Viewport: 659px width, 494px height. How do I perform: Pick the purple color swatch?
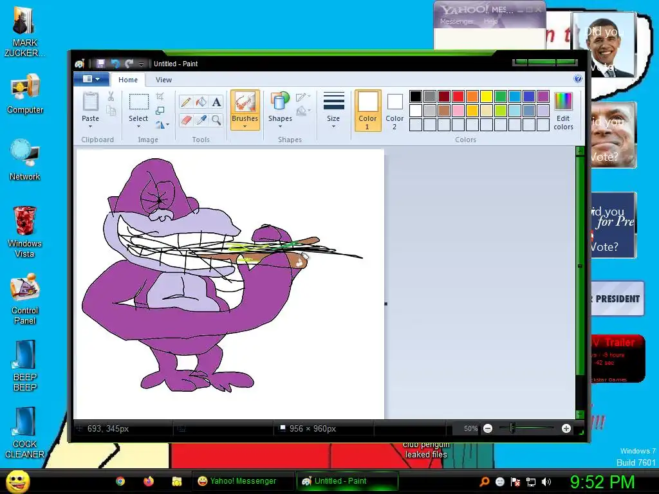coord(543,96)
